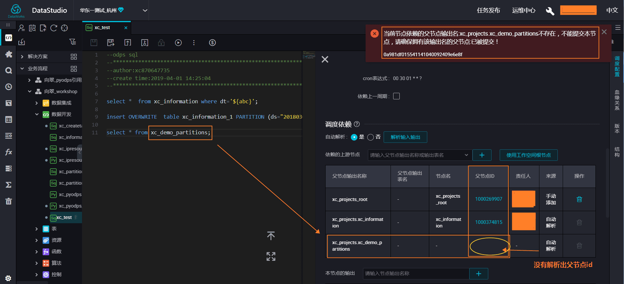Collapse the 数据开发 folder
624x284 pixels.
coord(37,114)
